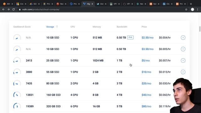Close the GC tab
The image size is (201, 113).
click(x=39, y=4)
